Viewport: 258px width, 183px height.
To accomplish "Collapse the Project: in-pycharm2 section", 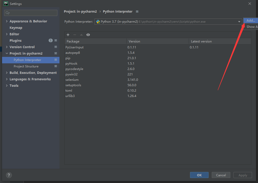I will coord(7,54).
